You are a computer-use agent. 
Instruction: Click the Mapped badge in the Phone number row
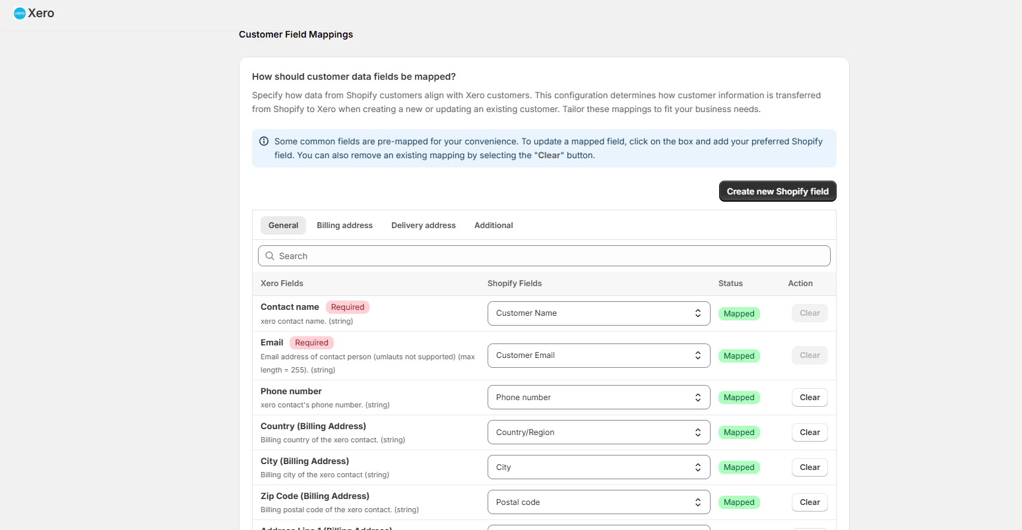point(739,398)
